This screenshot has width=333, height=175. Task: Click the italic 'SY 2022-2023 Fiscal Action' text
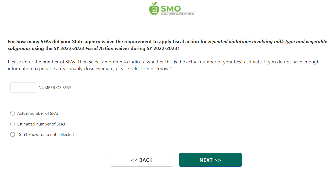(83, 48)
